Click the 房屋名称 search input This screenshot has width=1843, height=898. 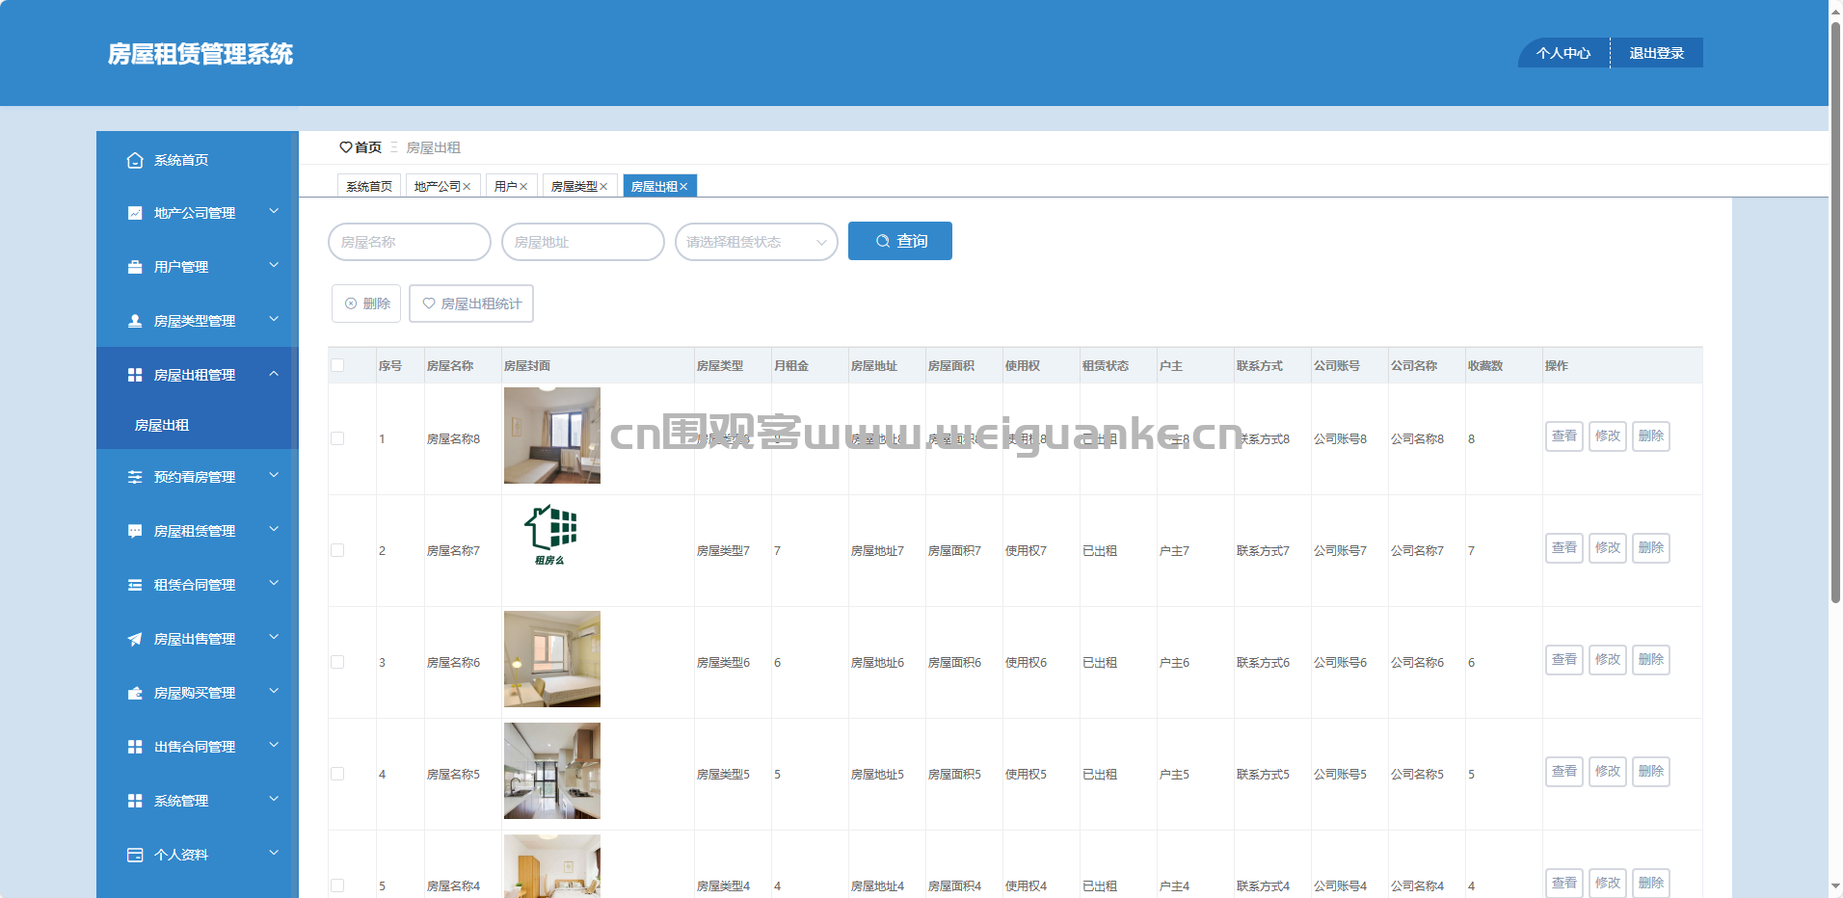coord(410,242)
